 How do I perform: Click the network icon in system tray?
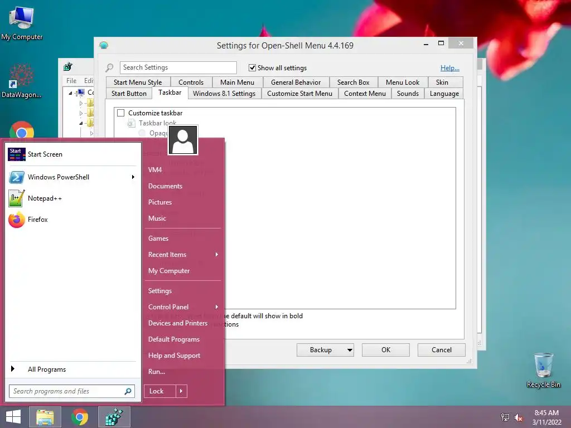click(x=505, y=417)
